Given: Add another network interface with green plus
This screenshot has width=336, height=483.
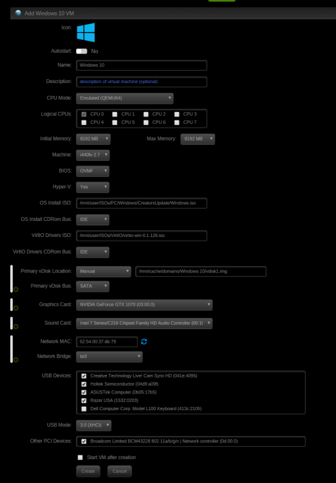Looking at the screenshot, I should (15, 359).
